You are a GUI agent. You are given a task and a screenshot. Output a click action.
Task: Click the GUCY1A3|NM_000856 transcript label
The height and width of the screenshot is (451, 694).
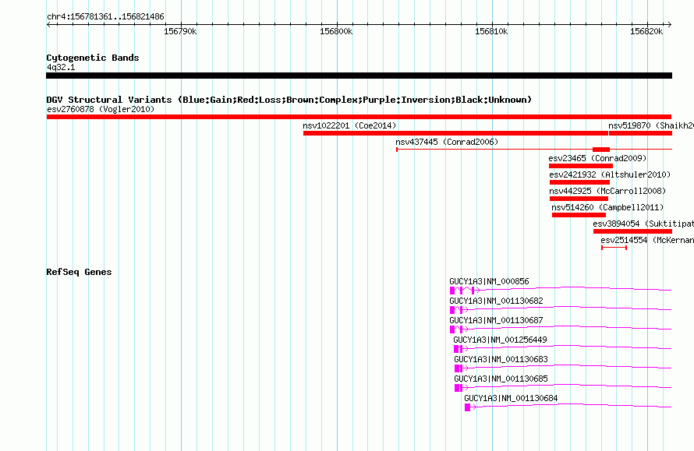coord(489,281)
